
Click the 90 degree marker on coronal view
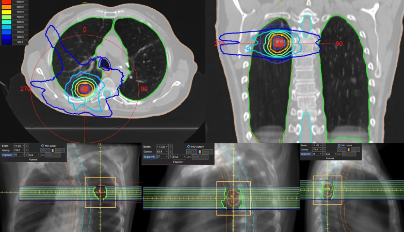click(x=339, y=44)
